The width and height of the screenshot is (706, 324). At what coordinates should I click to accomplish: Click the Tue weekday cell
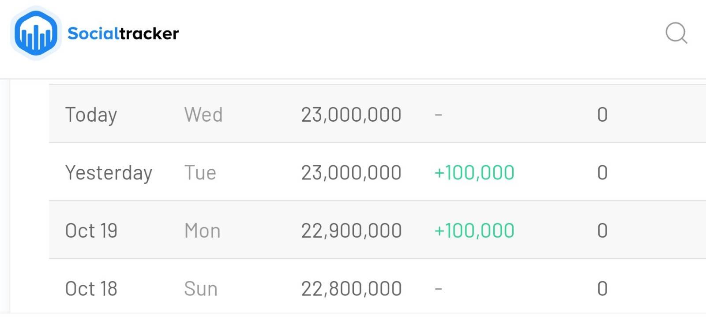pyautogui.click(x=200, y=173)
